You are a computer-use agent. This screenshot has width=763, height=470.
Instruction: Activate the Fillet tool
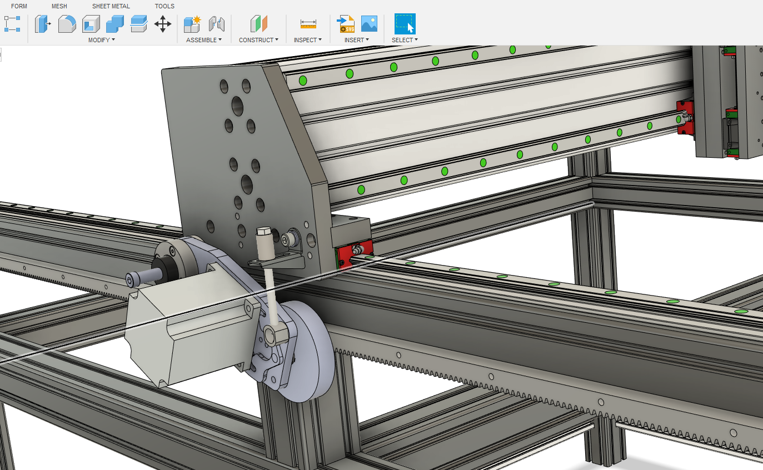67,24
